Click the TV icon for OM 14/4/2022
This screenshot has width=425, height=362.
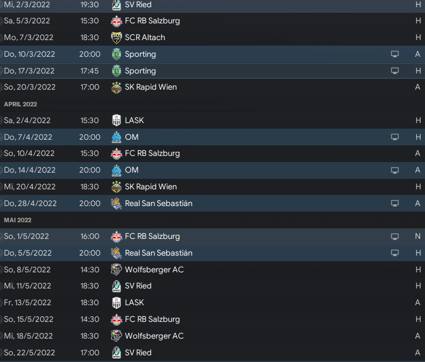point(395,170)
